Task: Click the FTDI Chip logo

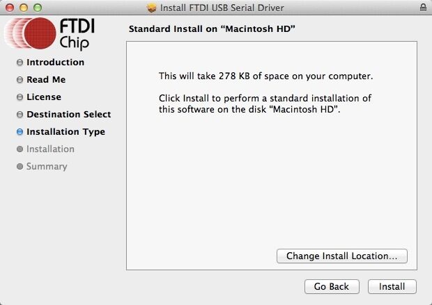Action: click(x=52, y=35)
